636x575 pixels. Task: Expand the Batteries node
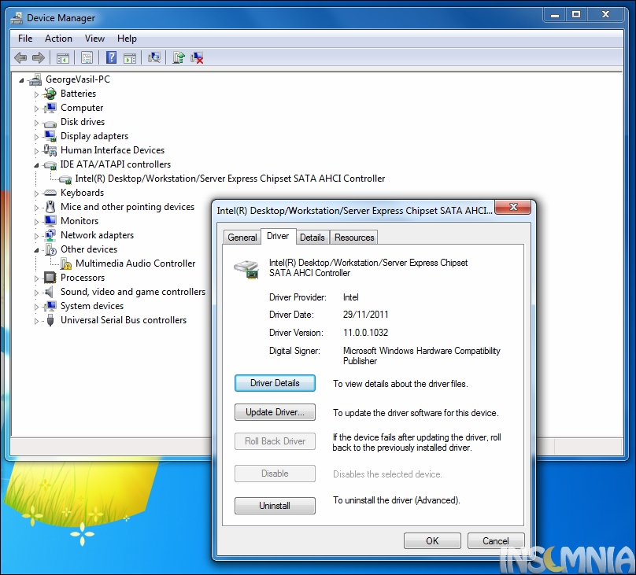point(36,94)
